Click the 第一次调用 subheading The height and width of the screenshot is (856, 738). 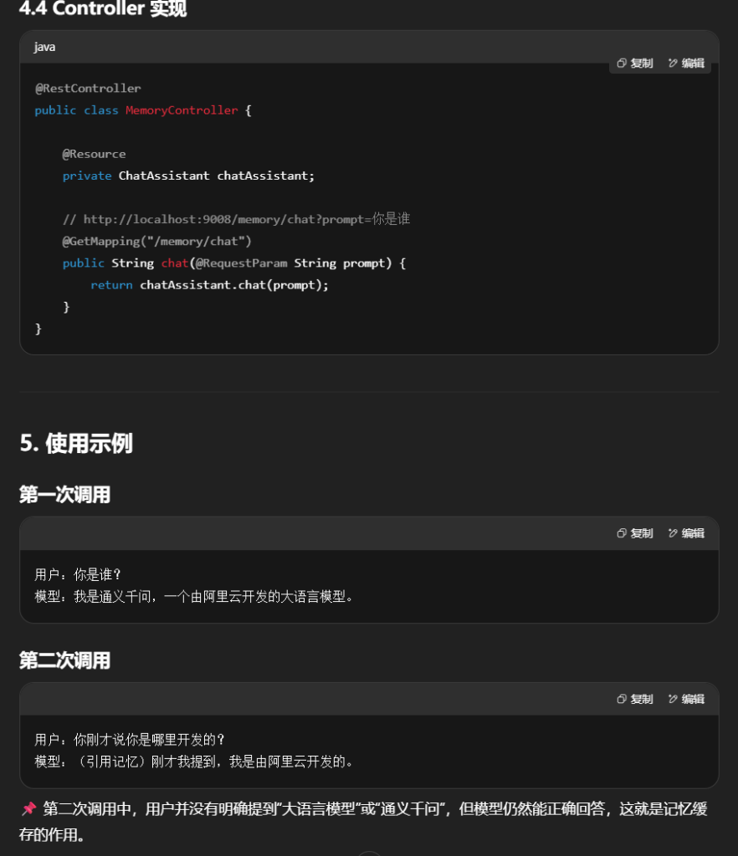click(64, 495)
